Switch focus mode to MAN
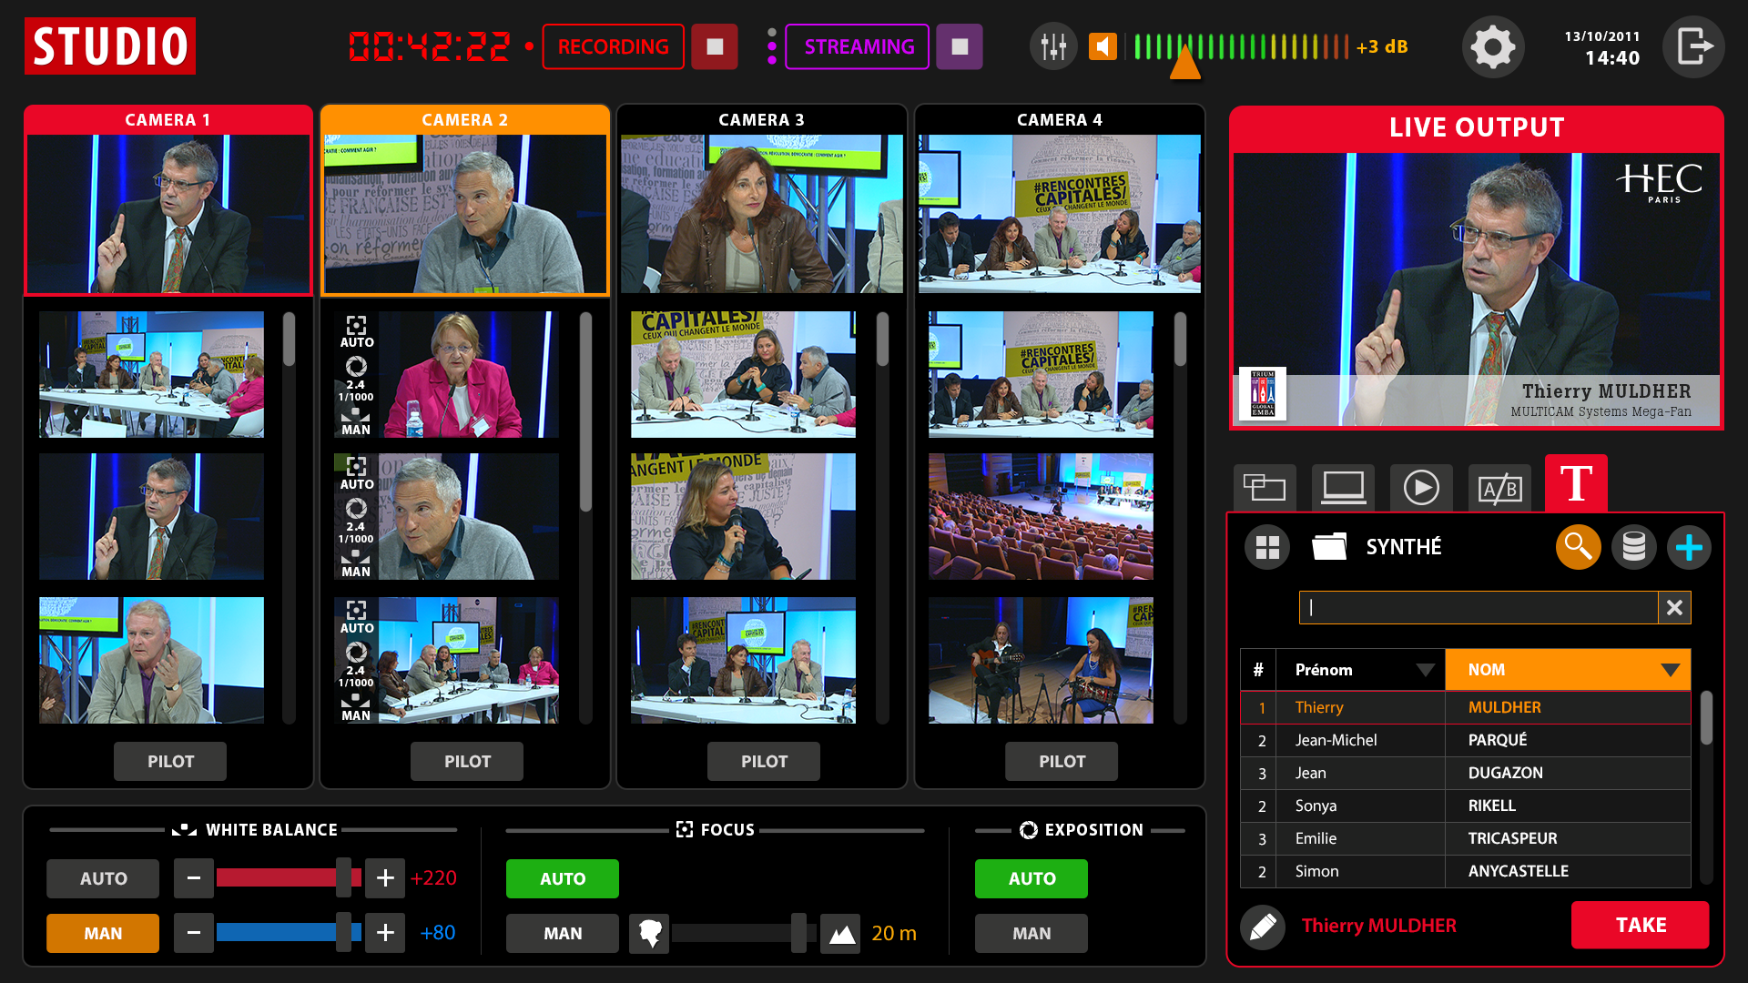 click(x=563, y=933)
